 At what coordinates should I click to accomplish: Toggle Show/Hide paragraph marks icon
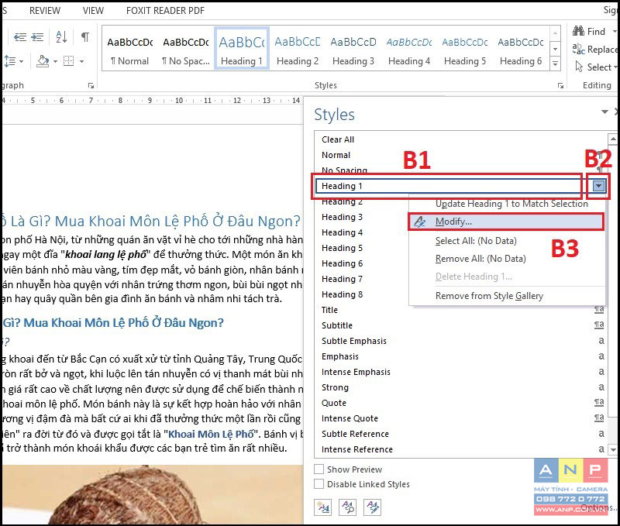click(x=84, y=37)
